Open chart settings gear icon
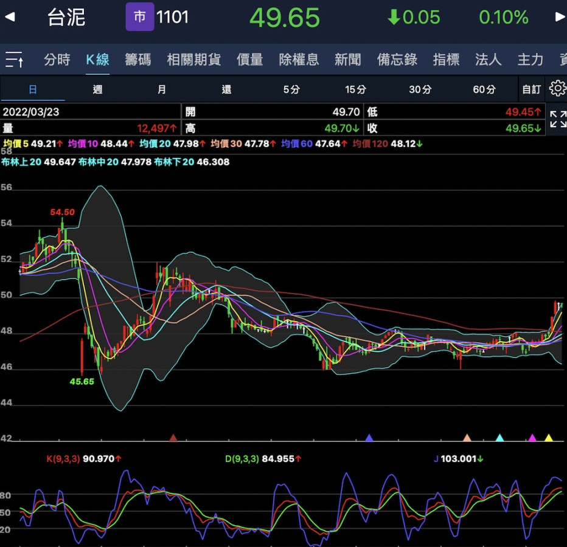This screenshot has height=547, width=567. [557, 89]
